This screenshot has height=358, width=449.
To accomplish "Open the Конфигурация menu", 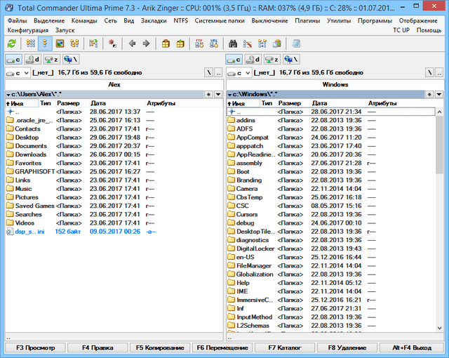I will [x=29, y=31].
